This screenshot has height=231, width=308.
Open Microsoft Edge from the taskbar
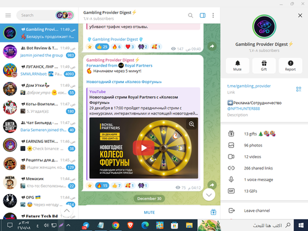tap(145, 225)
